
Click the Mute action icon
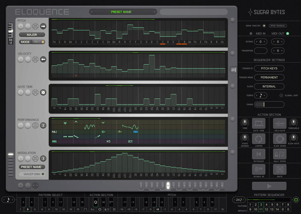pyautogui.click(x=280, y=170)
